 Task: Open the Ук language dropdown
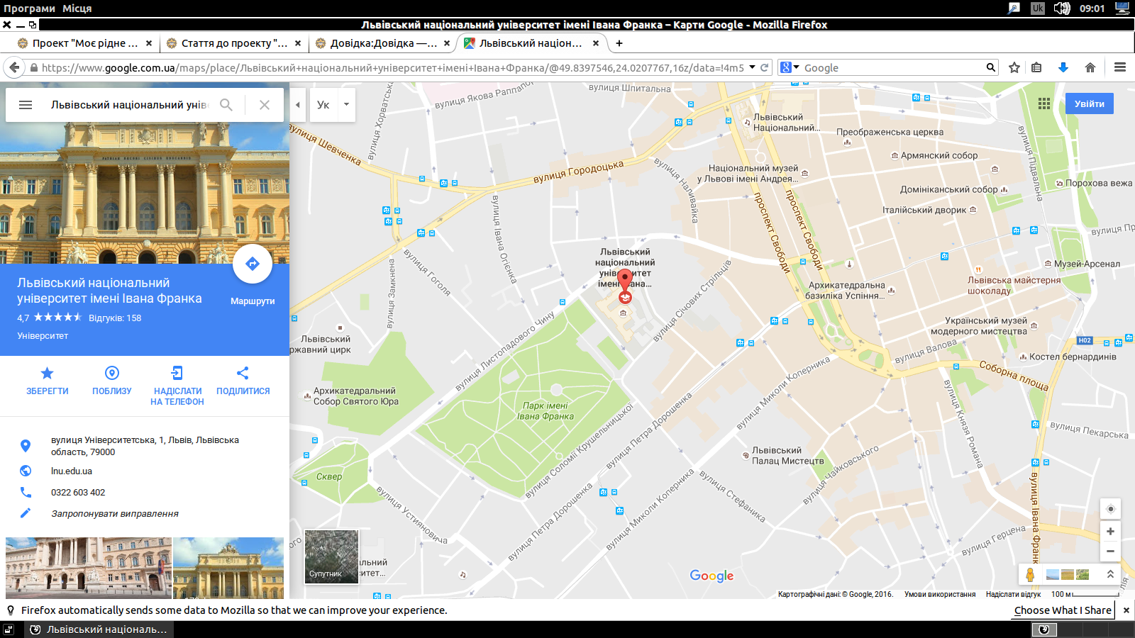(x=346, y=105)
